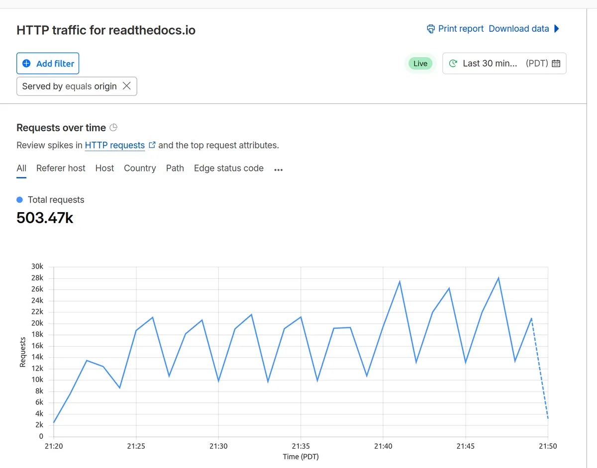This screenshot has height=468, width=597.
Task: Remove the Served by equals origin filter
Action: coord(127,86)
